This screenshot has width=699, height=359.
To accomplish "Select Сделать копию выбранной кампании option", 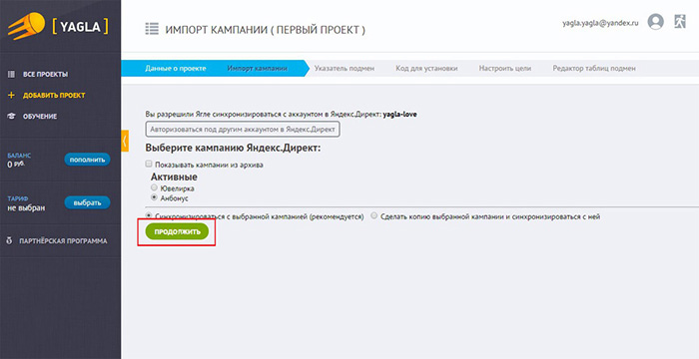I will tap(374, 215).
